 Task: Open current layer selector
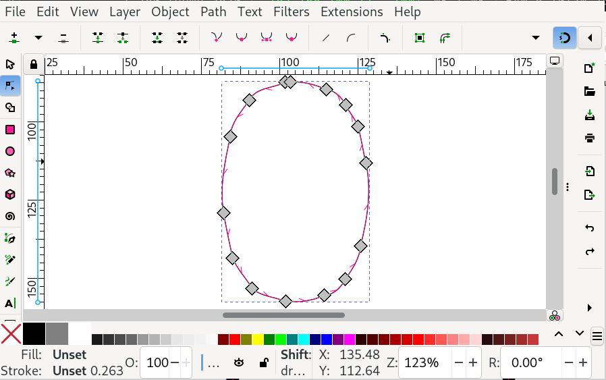coord(211,362)
